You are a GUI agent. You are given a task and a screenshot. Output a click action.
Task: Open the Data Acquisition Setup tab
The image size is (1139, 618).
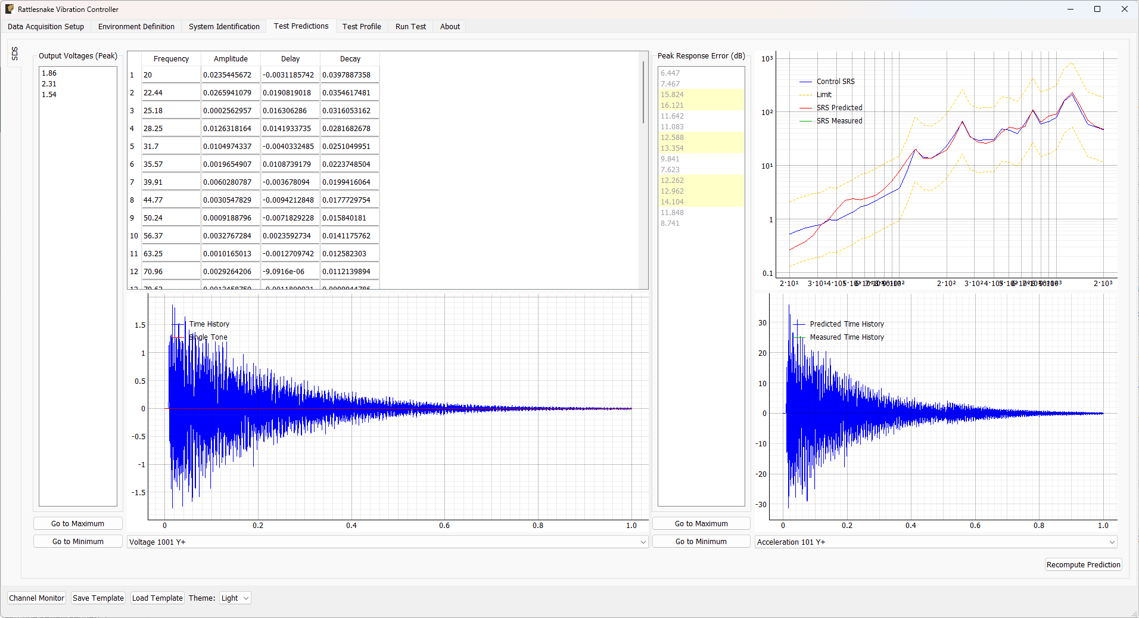[46, 26]
